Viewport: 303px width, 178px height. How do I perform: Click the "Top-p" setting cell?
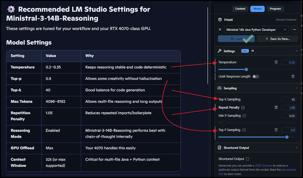tap(24, 79)
